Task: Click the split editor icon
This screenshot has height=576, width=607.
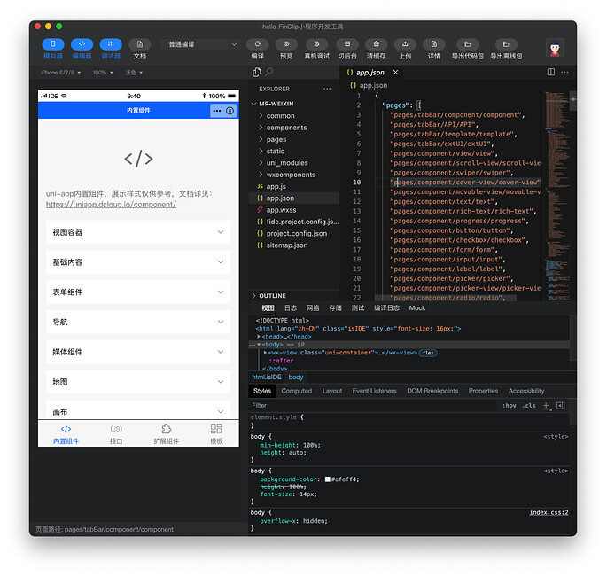Action: pos(551,72)
